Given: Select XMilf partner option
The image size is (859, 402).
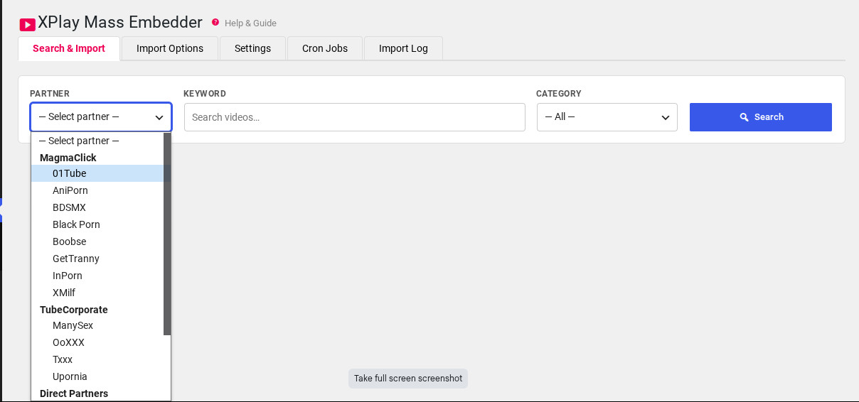Looking at the screenshot, I should click(x=97, y=293).
